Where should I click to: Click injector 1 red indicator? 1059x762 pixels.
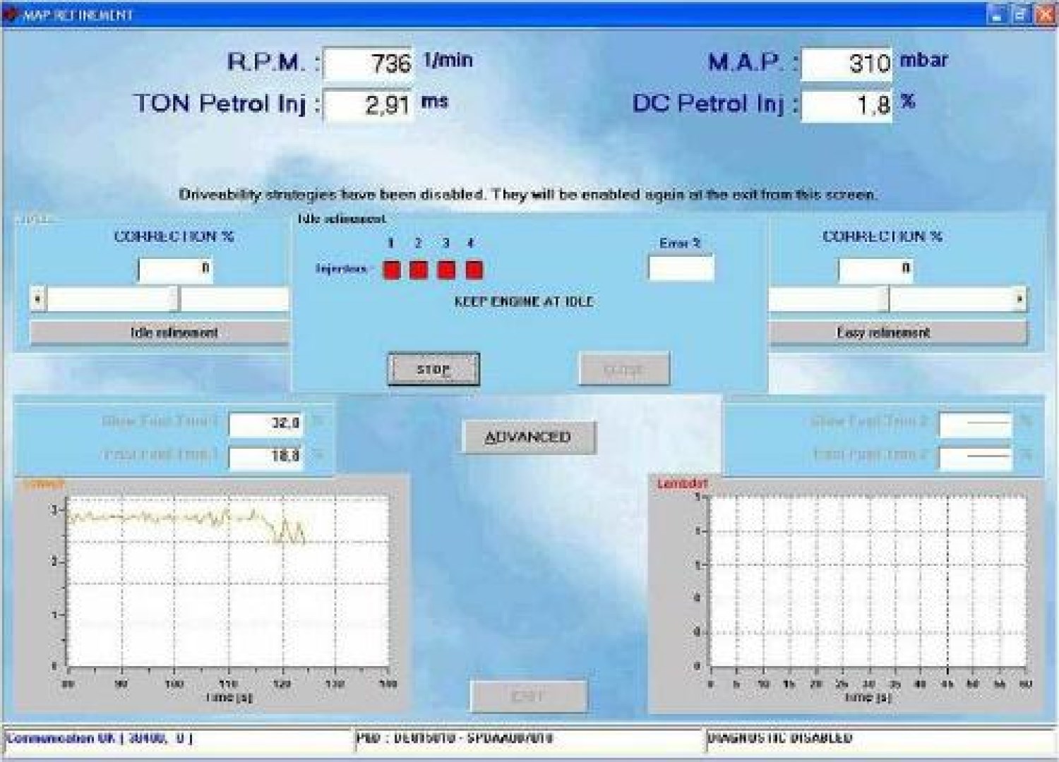point(391,270)
